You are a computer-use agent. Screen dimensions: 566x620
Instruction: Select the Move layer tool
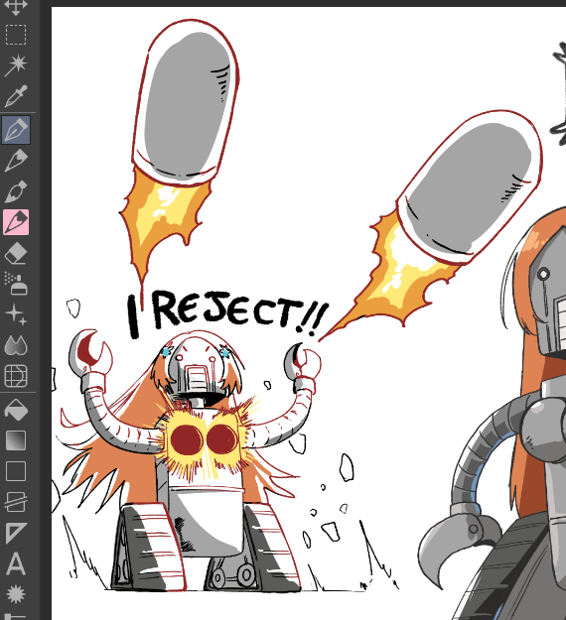[x=16, y=7]
